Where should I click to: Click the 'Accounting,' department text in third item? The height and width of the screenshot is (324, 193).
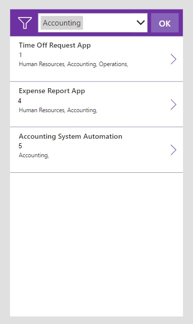(x=34, y=155)
